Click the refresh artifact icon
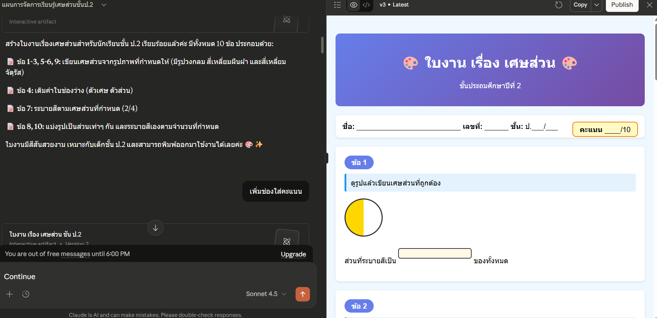Image resolution: width=657 pixels, height=318 pixels. click(x=558, y=5)
